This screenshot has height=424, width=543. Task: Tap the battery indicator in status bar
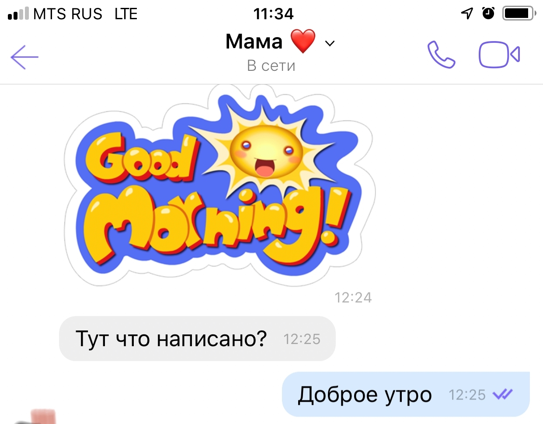pyautogui.click(x=519, y=14)
